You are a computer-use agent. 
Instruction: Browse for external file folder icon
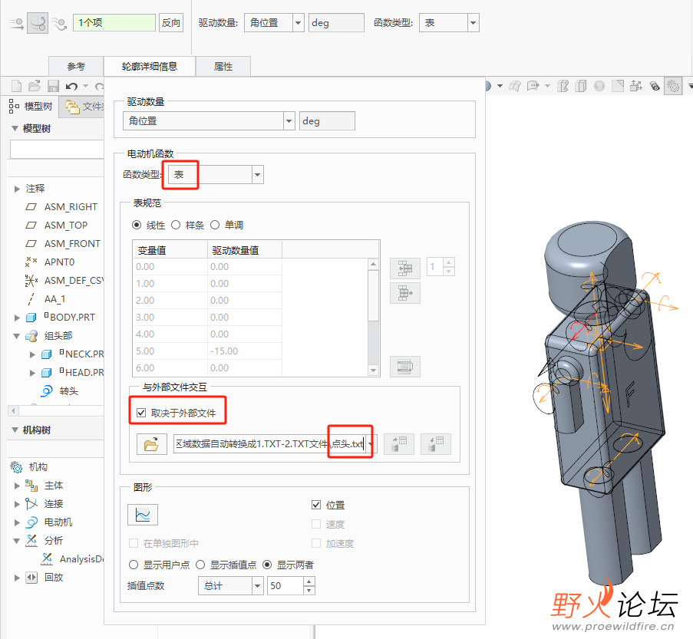(152, 444)
